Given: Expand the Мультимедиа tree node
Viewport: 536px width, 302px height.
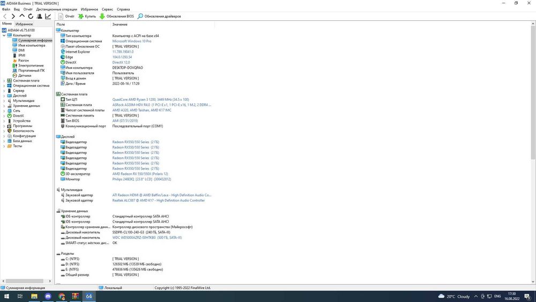Looking at the screenshot, I should click(4, 100).
